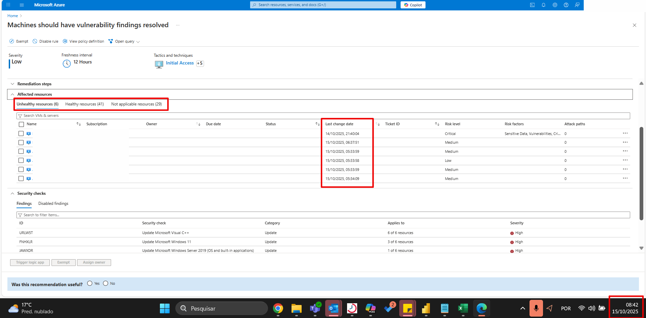Click the Copilot button
Image resolution: width=646 pixels, height=318 pixels.
pos(413,5)
